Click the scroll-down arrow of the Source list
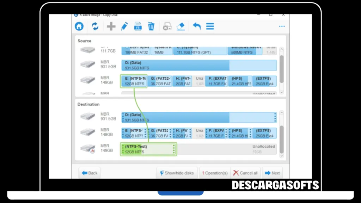 pos(281,92)
